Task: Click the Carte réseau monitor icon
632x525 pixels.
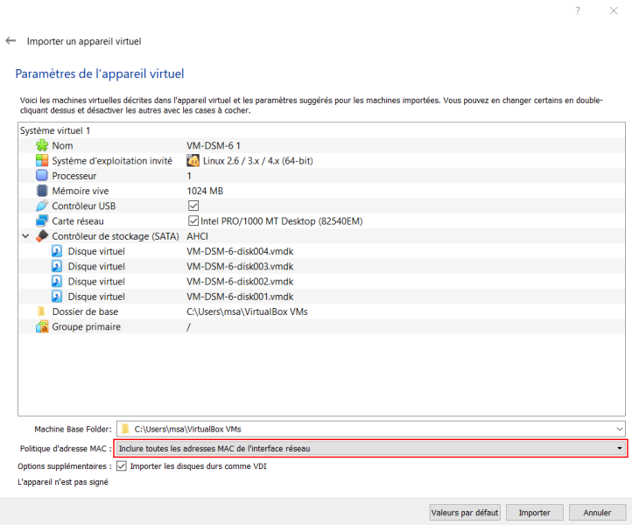Action: (42, 221)
